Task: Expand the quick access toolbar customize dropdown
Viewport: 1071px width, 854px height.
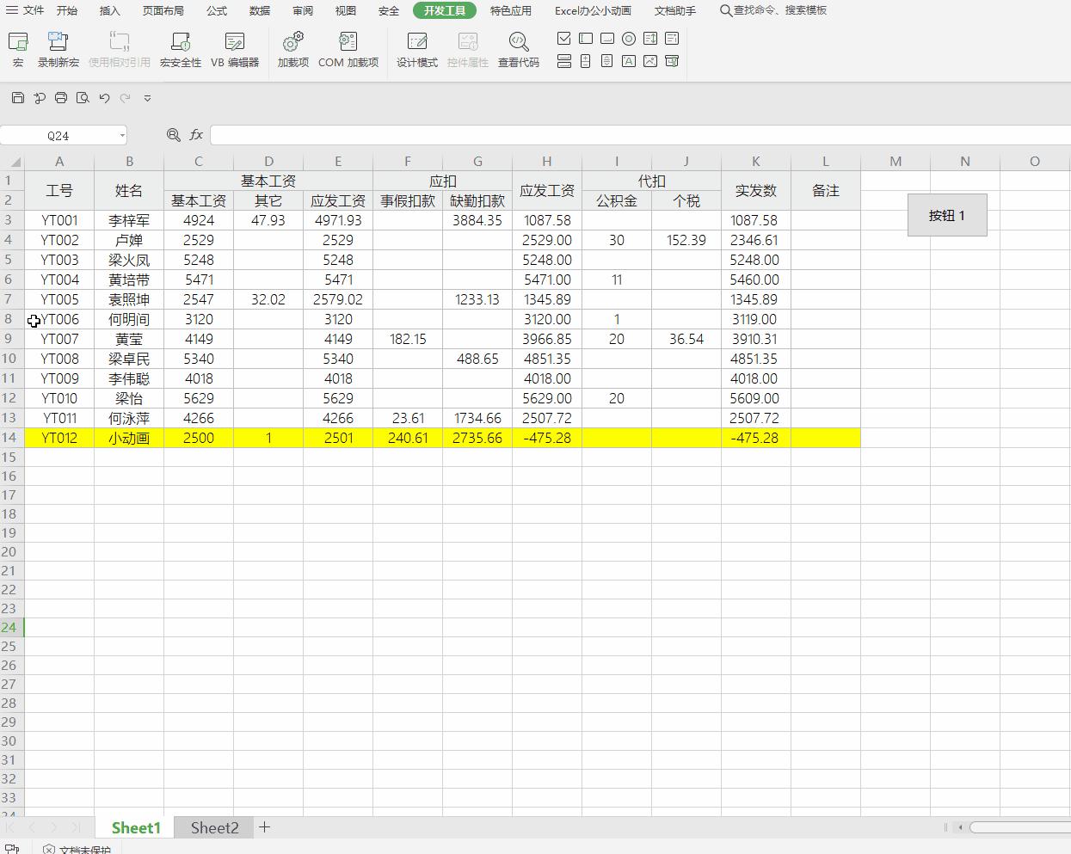Action: (147, 98)
